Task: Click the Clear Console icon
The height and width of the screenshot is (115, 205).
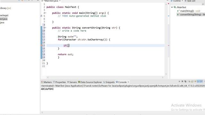Action: 189,81
